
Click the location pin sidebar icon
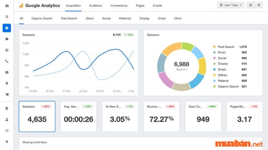pyautogui.click(x=7, y=83)
